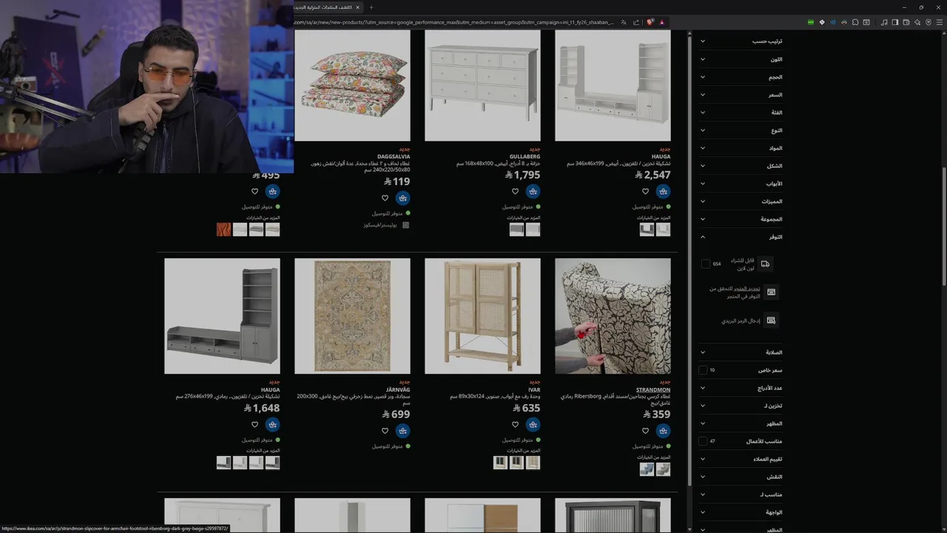This screenshot has height=533, width=947.
Task: Add grey HAUGA 1,648 item to cart
Action: pos(272,424)
